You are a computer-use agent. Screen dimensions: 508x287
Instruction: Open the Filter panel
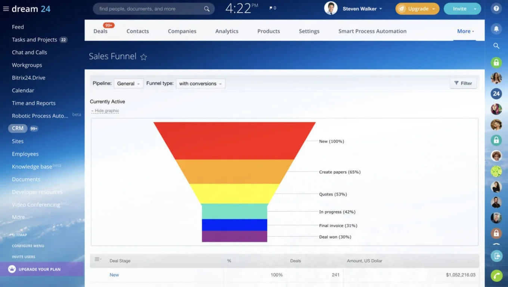pyautogui.click(x=463, y=83)
